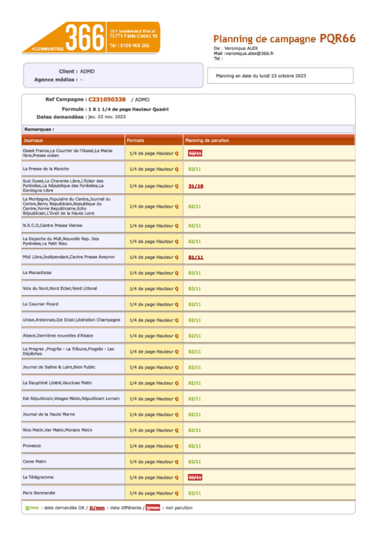Click the "N.R.C.O, Centre Presse Vienne" row name

(x=52, y=225)
